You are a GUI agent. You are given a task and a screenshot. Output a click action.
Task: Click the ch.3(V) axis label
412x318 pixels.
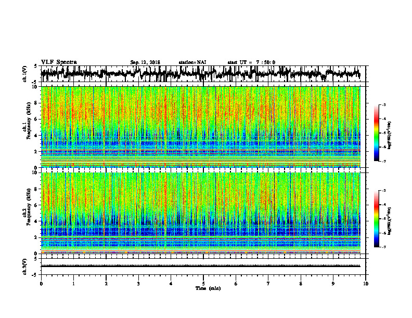(25, 267)
